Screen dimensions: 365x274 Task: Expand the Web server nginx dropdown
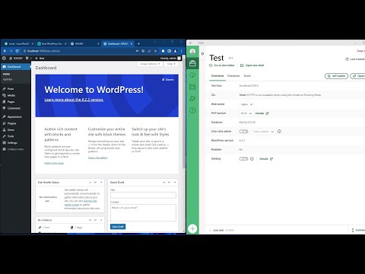(246, 104)
